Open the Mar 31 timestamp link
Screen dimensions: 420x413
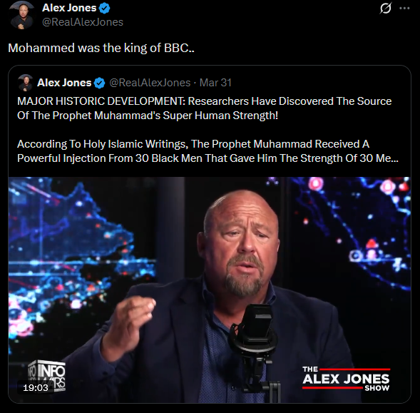click(x=215, y=83)
